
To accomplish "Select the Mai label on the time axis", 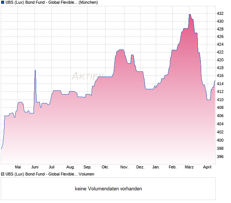I will tap(18, 167).
